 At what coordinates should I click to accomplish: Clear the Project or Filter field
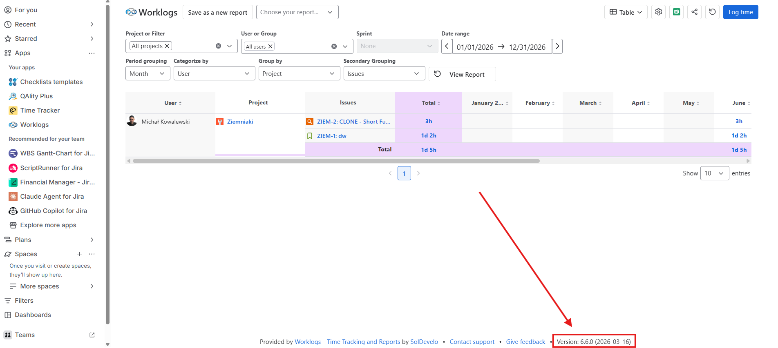[x=219, y=46]
